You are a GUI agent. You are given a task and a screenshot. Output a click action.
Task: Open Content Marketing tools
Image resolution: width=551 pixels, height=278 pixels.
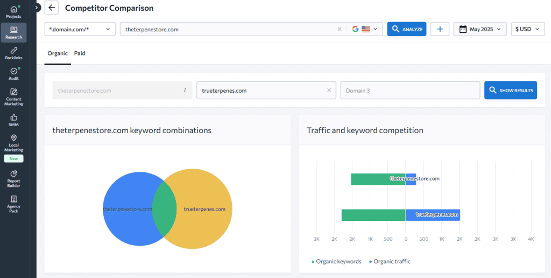point(13,97)
